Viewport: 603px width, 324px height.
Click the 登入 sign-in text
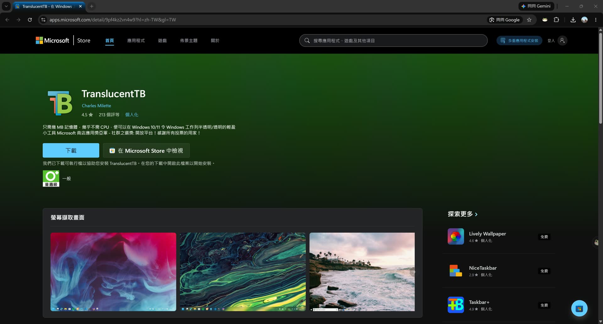click(551, 40)
